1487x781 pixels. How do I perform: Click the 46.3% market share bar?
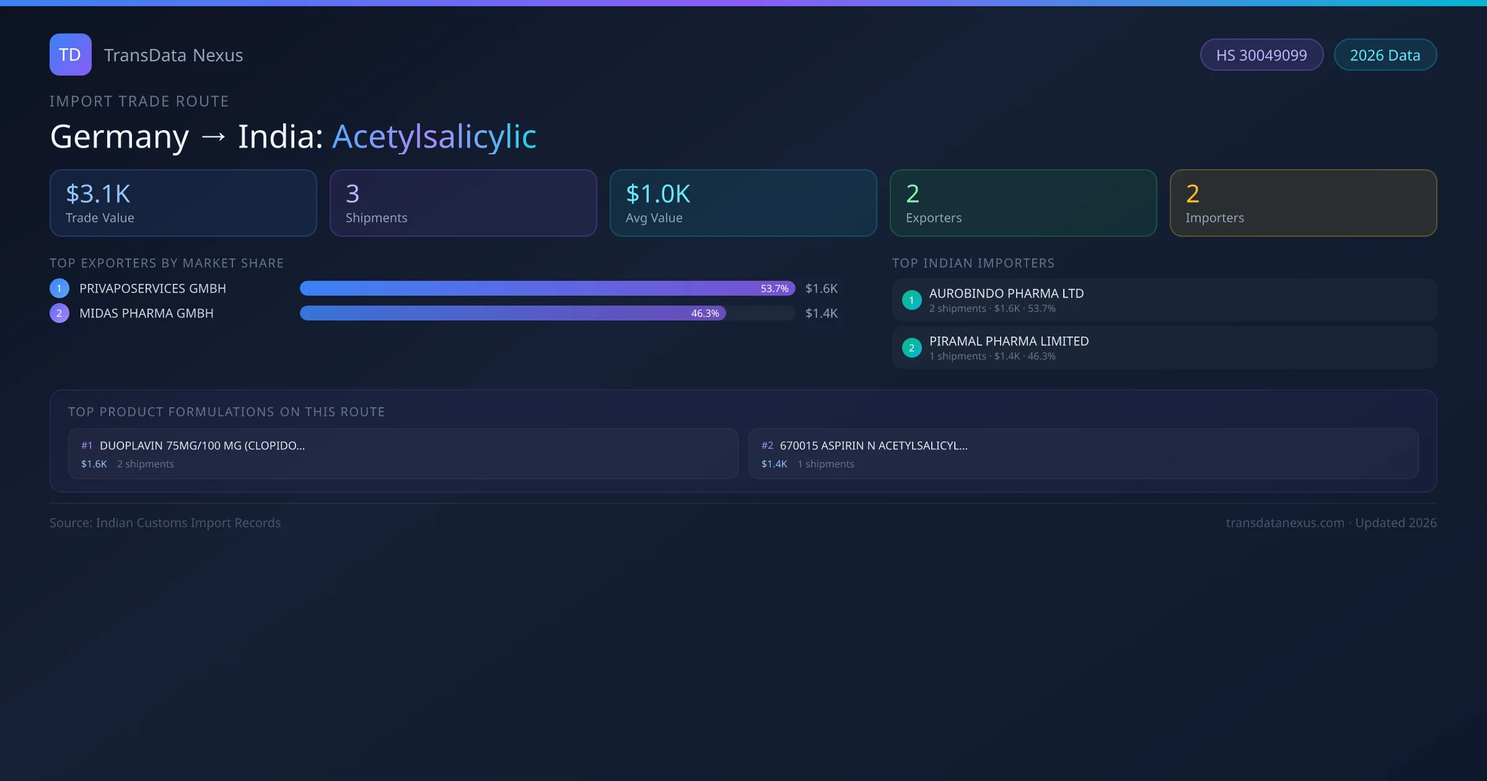pos(512,313)
